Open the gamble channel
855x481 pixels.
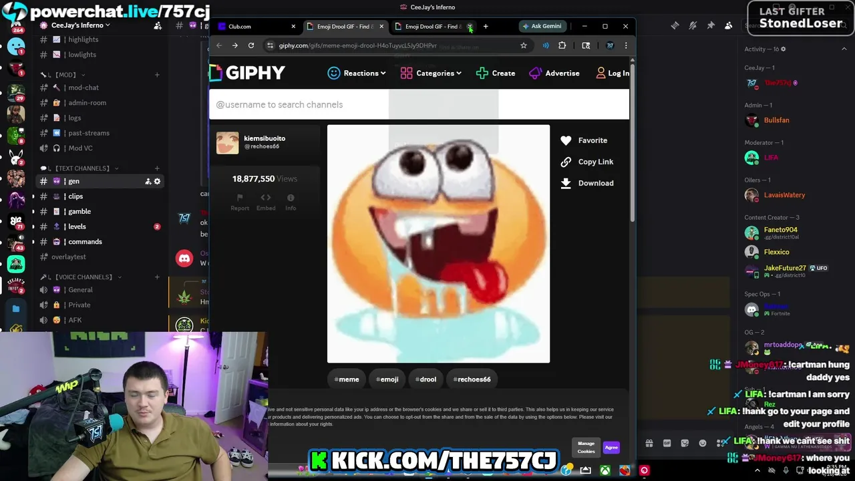pyautogui.click(x=100, y=211)
